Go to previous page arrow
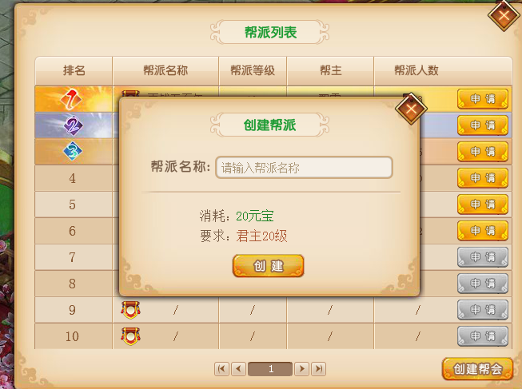 click(238, 369)
